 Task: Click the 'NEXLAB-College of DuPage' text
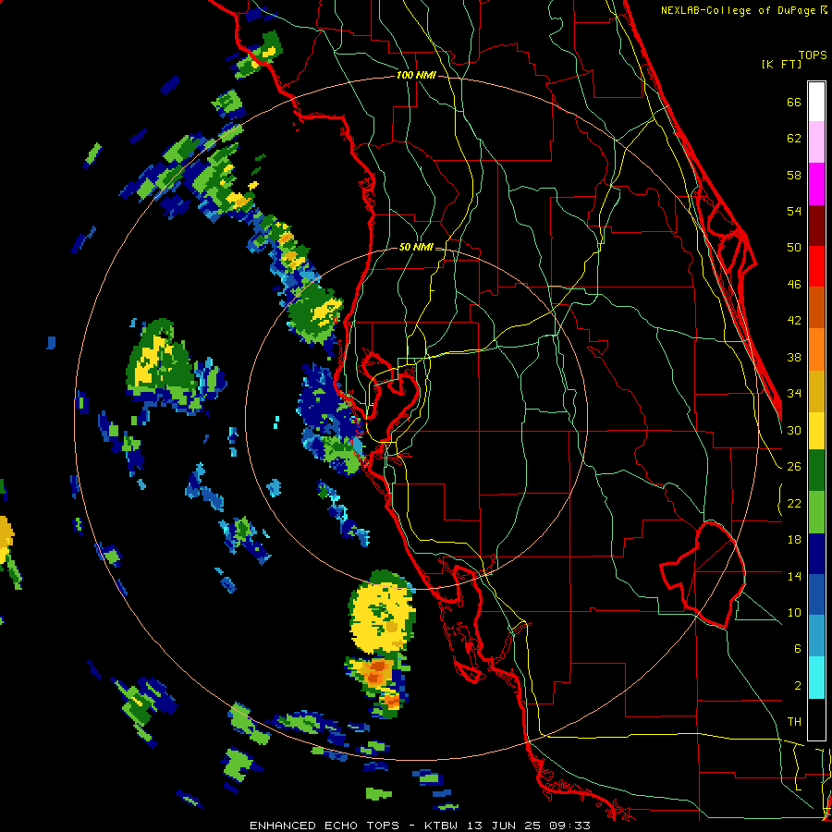740,10
